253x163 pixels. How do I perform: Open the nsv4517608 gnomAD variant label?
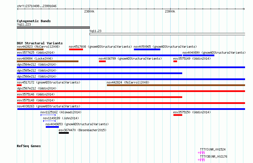point(100,47)
